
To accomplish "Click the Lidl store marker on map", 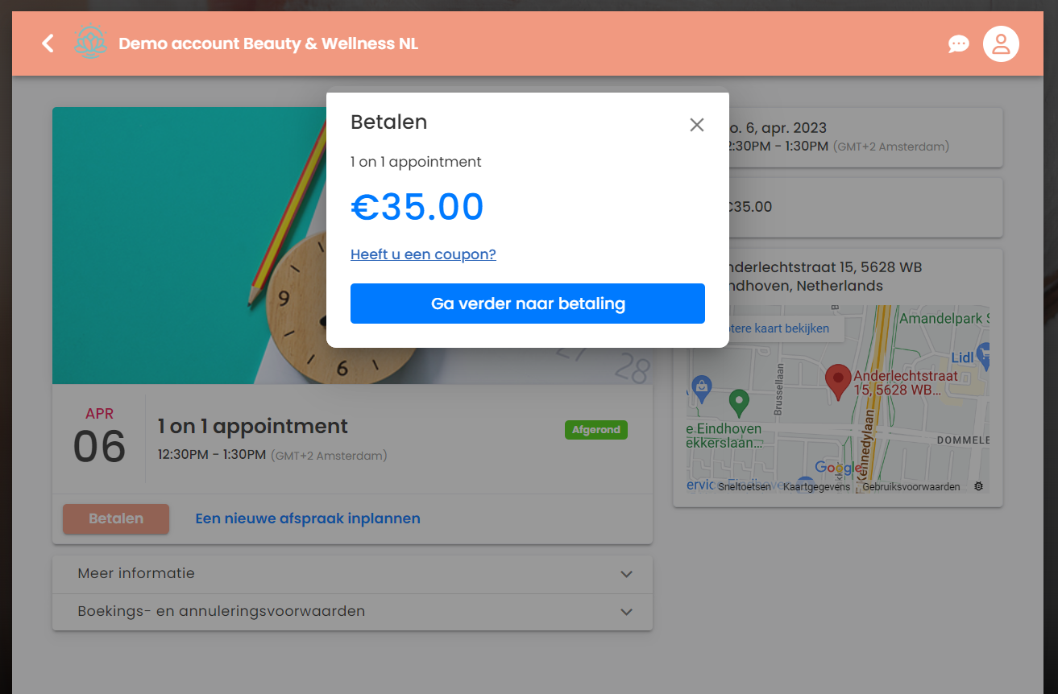I will [x=981, y=353].
